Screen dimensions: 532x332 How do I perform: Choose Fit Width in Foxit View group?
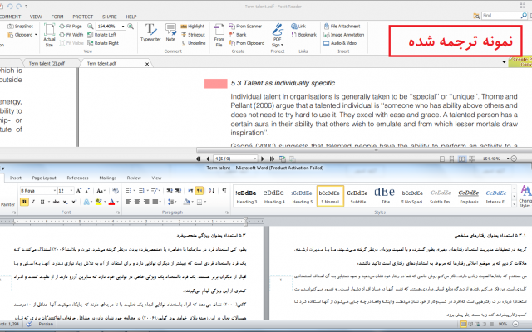71,35
